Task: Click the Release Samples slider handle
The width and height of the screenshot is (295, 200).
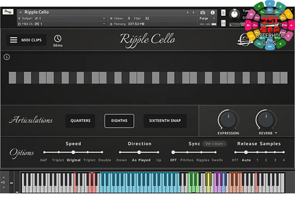Action: [246, 152]
